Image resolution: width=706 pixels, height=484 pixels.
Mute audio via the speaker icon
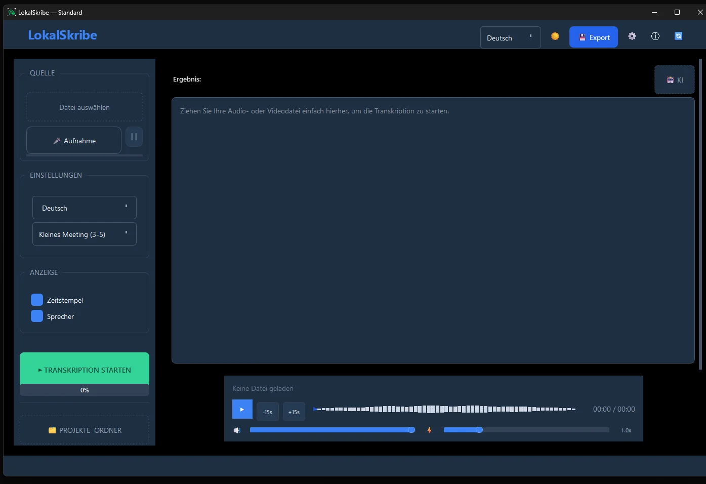click(237, 430)
